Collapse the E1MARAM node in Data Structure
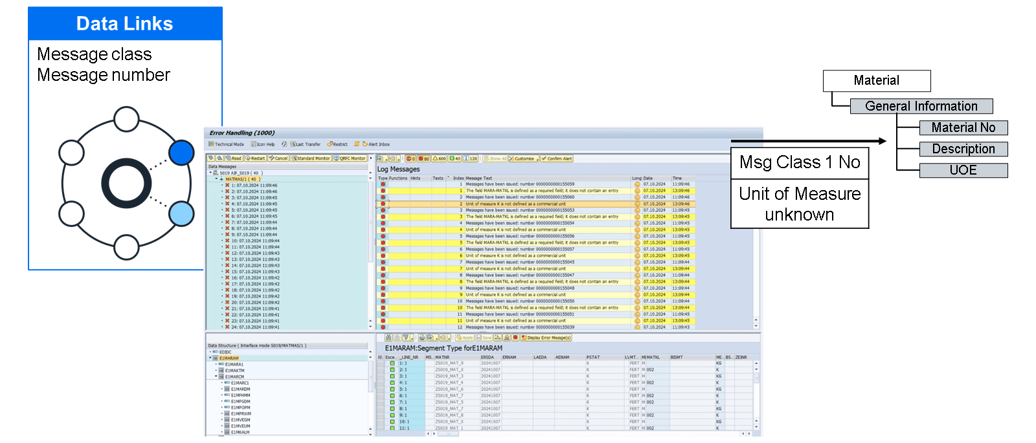The height and width of the screenshot is (443, 1036). point(210,358)
